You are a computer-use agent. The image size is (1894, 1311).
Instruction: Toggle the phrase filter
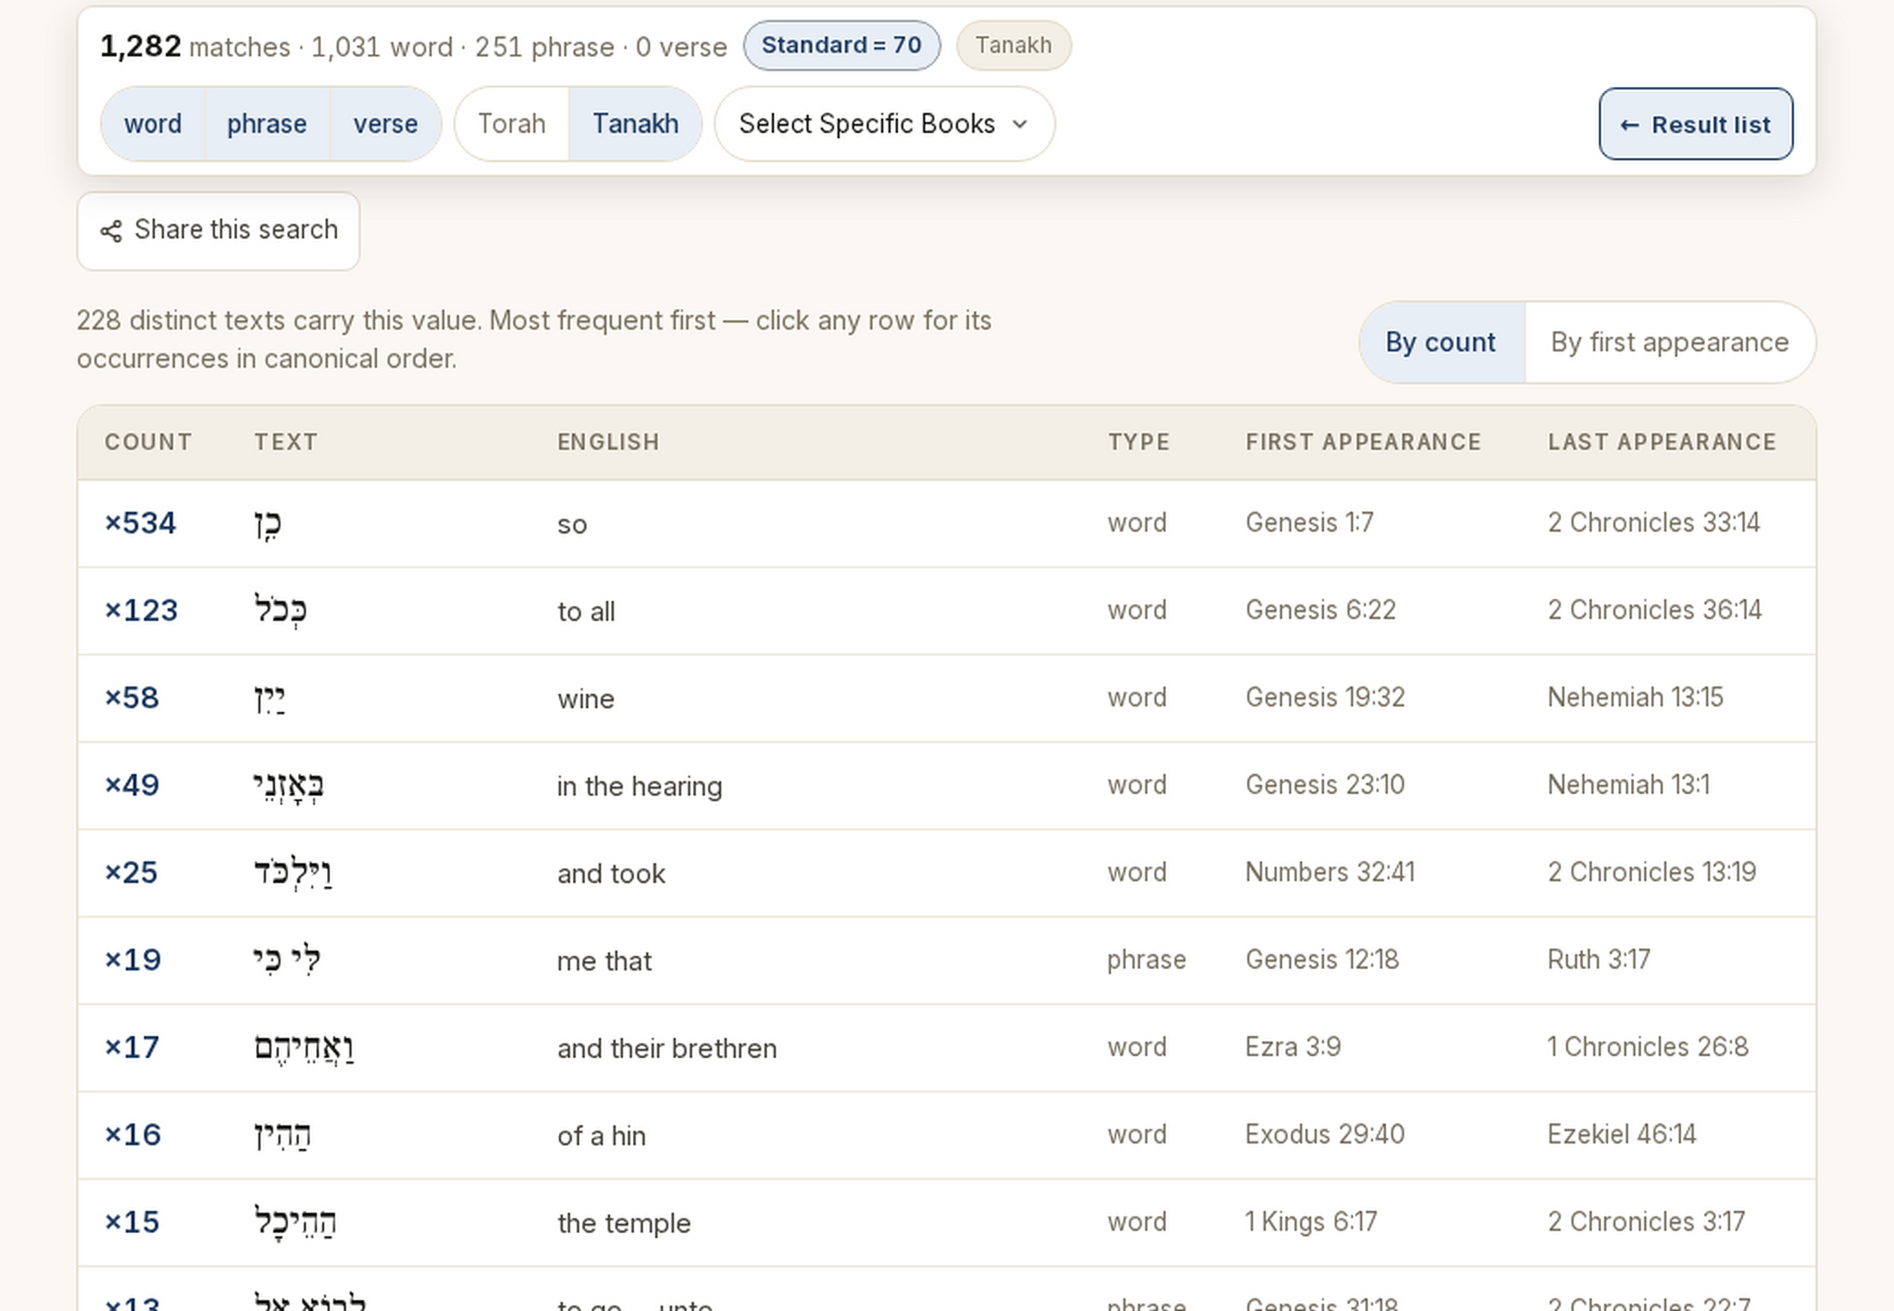click(267, 124)
